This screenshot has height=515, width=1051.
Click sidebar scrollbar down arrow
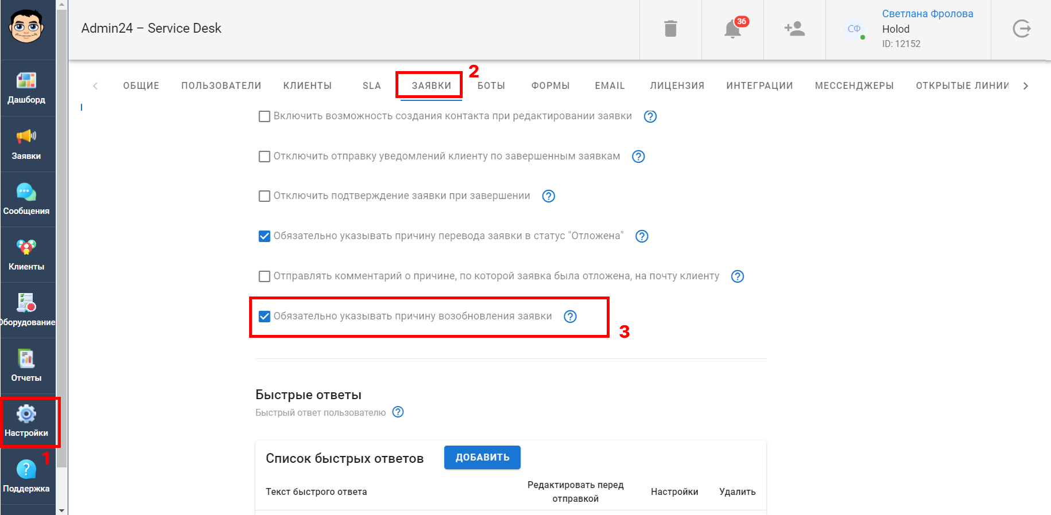point(62,510)
